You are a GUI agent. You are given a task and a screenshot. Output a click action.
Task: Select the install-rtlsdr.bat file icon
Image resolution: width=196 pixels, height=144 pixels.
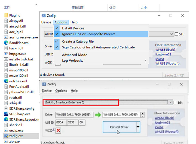[x=6, y=59]
